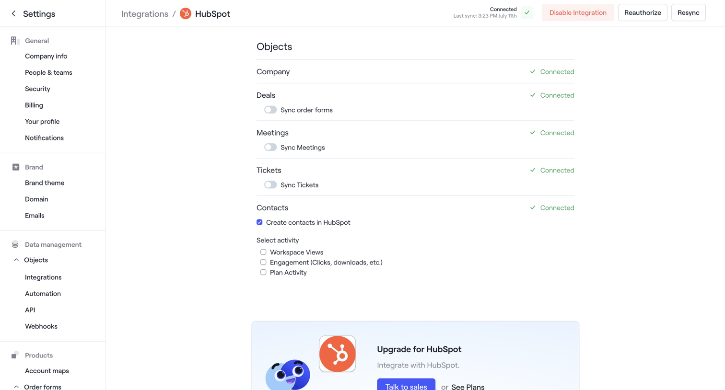The image size is (725, 390).
Task: Open the See Plans link
Action: 468,387
